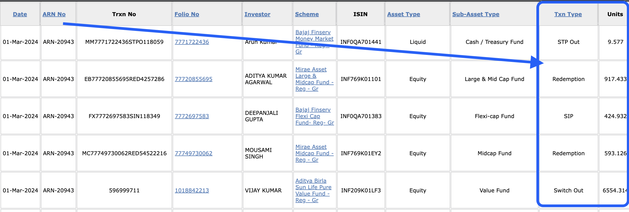Select transaction number MC77749730062RED54522216

(124, 153)
